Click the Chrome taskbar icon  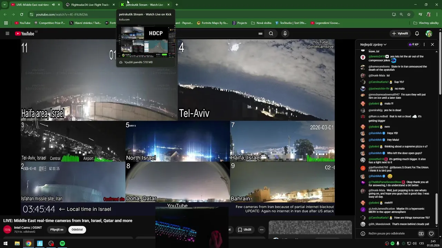click(28, 244)
